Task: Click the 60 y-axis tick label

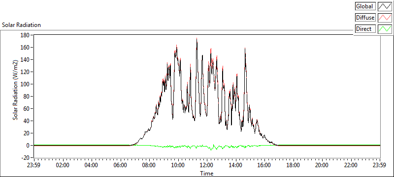Action: click(27, 108)
